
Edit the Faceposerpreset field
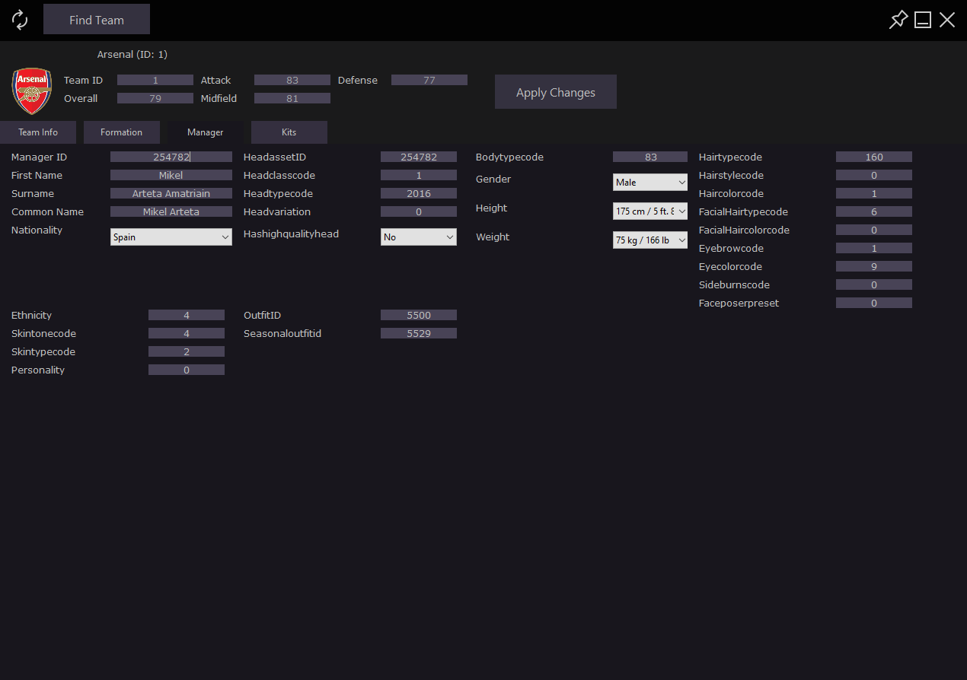(x=874, y=303)
